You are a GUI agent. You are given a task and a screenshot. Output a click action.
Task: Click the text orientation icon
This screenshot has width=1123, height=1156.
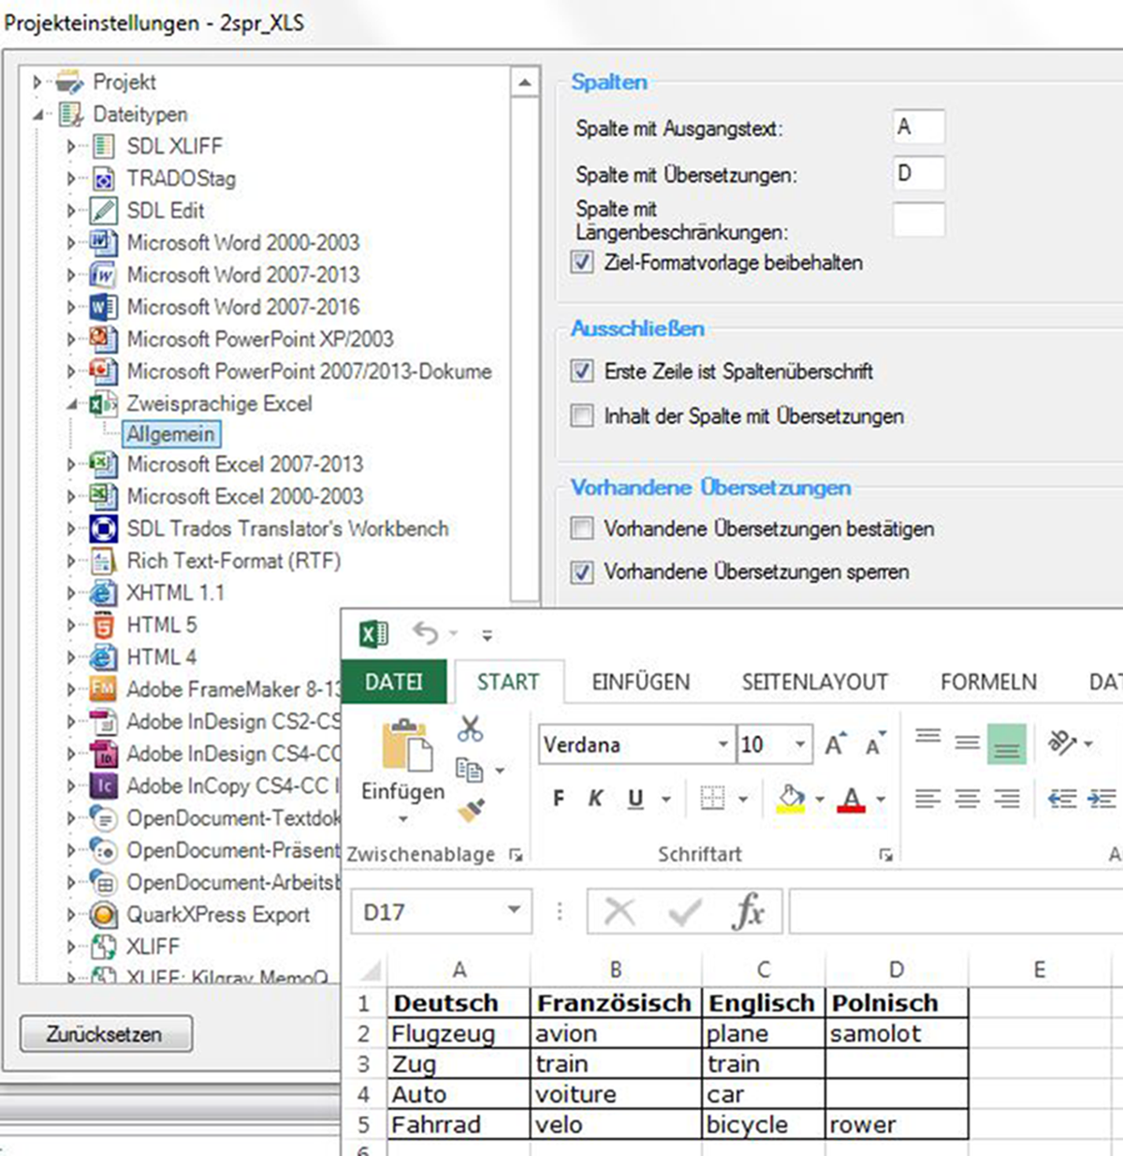pos(1062,743)
